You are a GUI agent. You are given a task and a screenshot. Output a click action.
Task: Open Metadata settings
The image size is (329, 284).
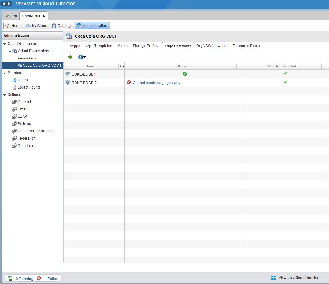(x=25, y=146)
